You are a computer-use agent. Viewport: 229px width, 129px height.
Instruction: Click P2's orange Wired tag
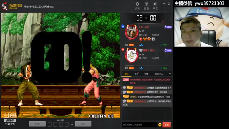[x=131, y=68]
